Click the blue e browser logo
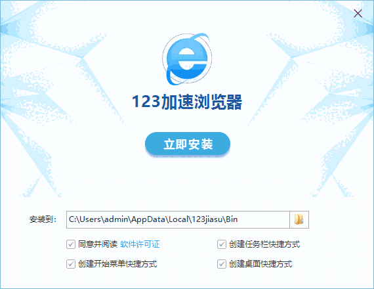The image size is (374, 289). point(187,59)
